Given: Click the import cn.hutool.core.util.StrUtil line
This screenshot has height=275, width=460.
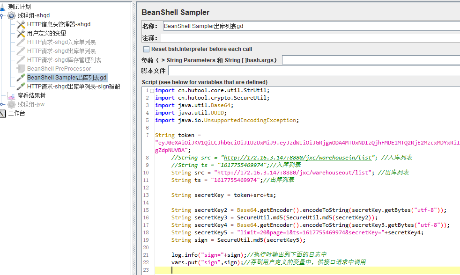Looking at the screenshot, I should click(212, 90).
